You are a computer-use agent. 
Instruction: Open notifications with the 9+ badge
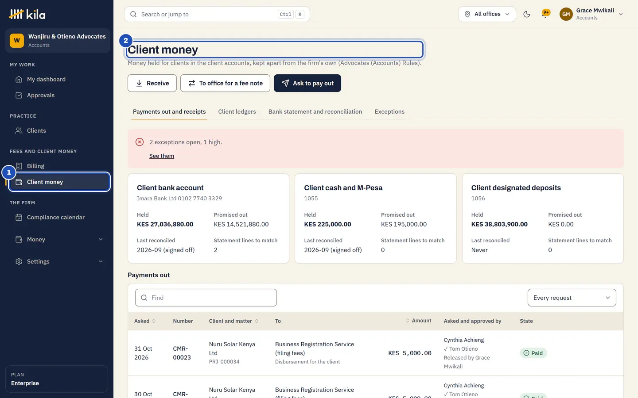click(546, 14)
